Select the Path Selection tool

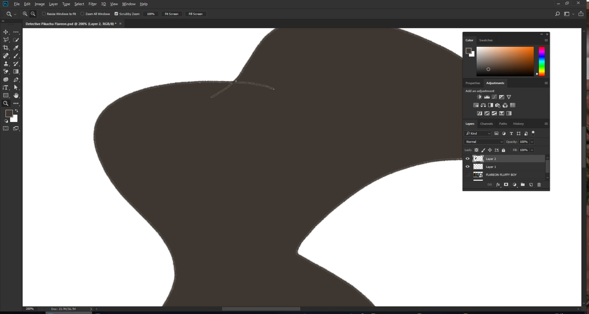(x=16, y=87)
